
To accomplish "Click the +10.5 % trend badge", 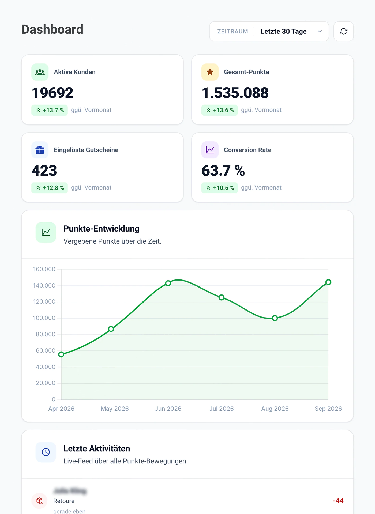I will coord(220,188).
